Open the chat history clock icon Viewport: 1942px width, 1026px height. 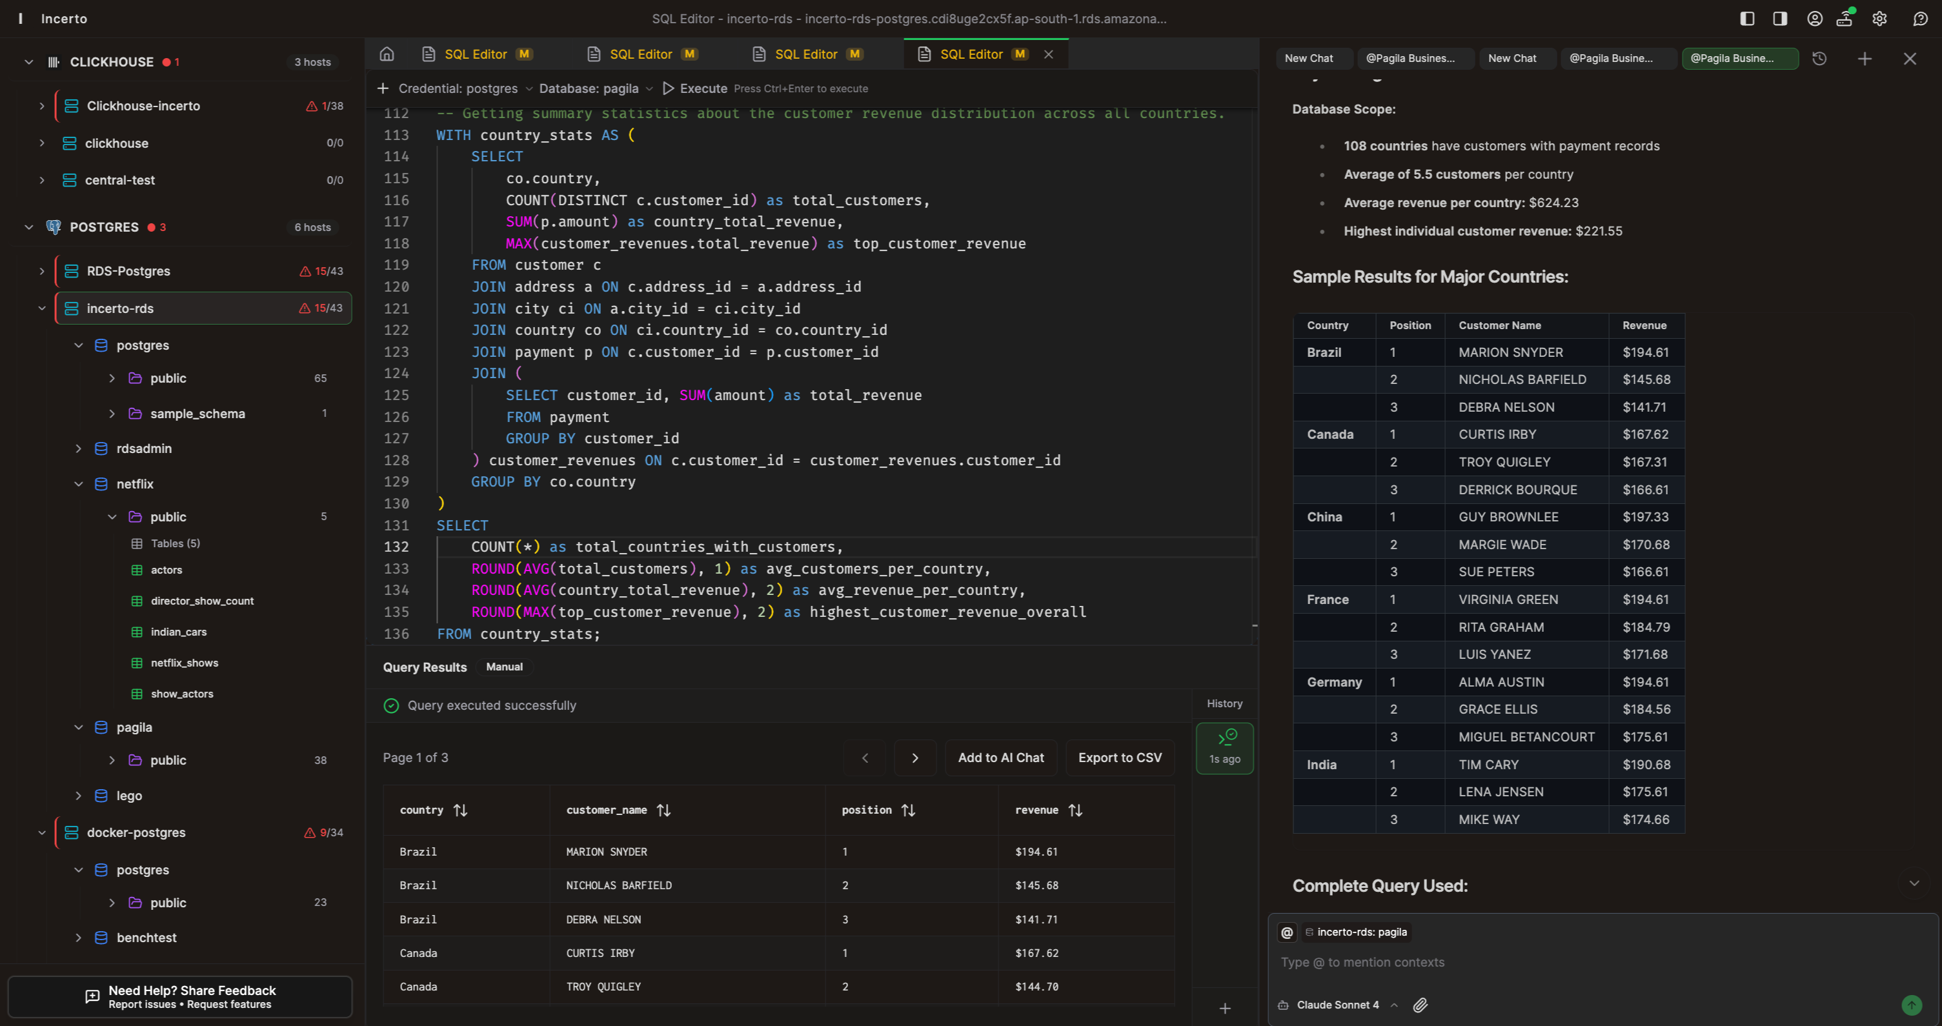[x=1819, y=58]
